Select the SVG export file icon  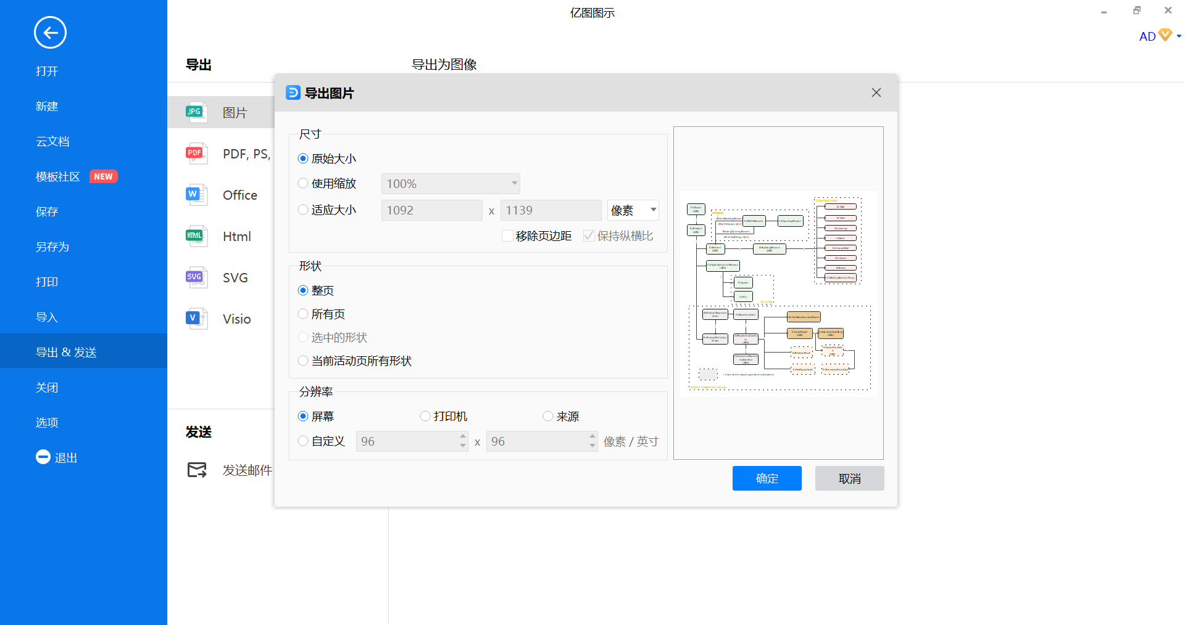coord(196,277)
